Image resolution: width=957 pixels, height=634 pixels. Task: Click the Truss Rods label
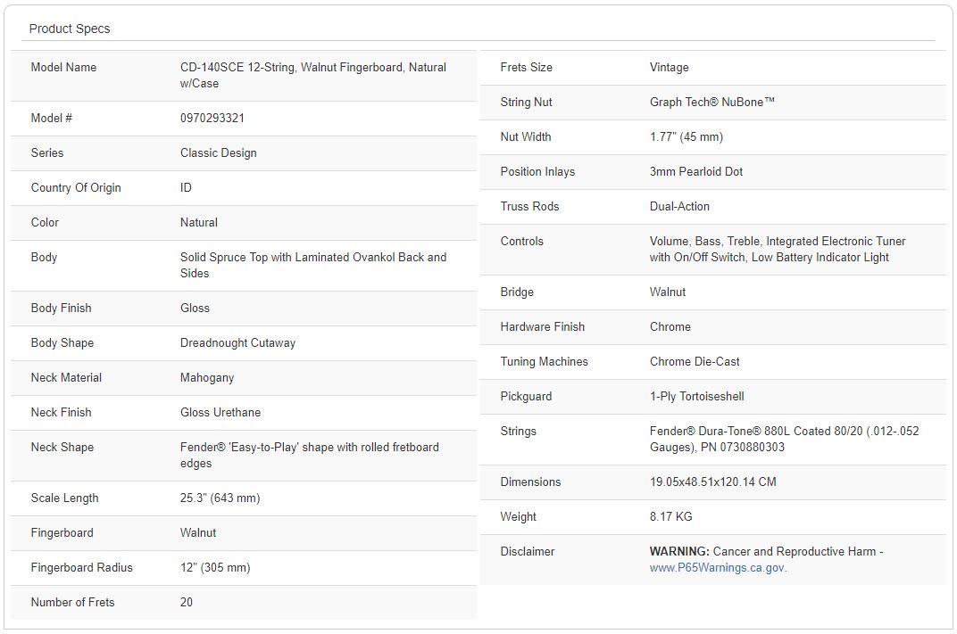pos(529,207)
